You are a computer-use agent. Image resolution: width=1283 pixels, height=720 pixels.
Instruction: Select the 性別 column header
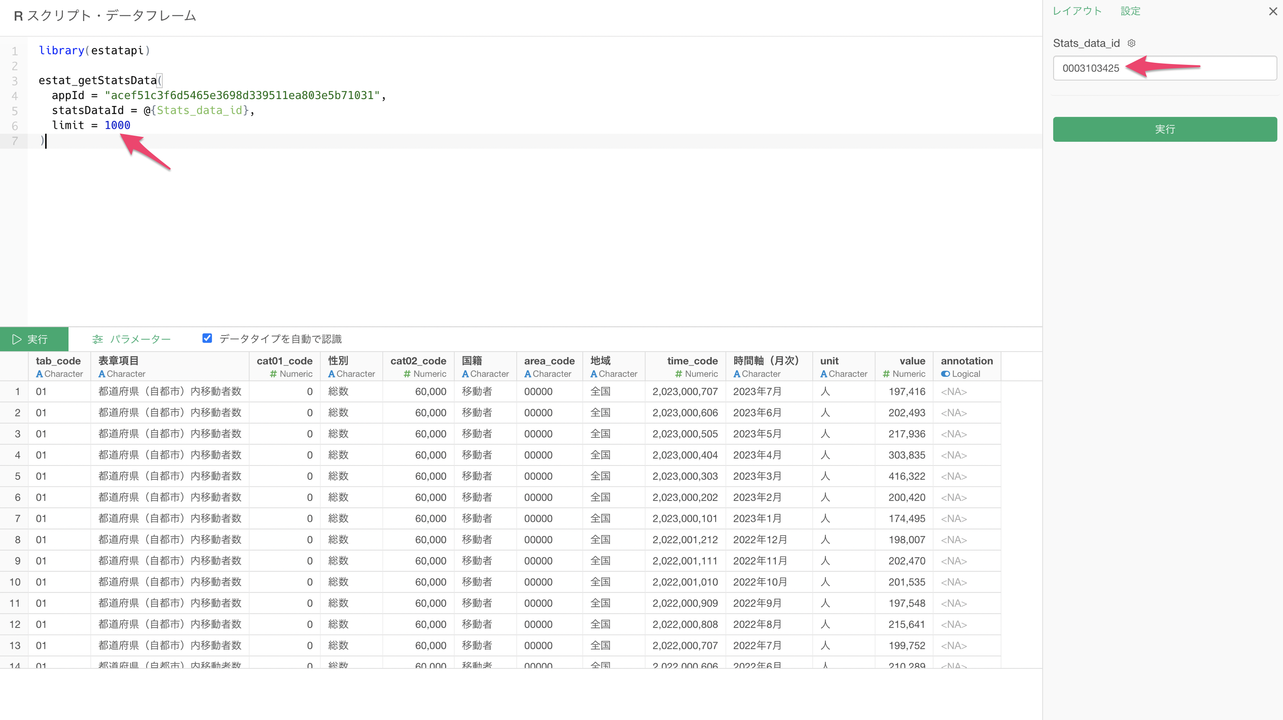click(x=351, y=366)
